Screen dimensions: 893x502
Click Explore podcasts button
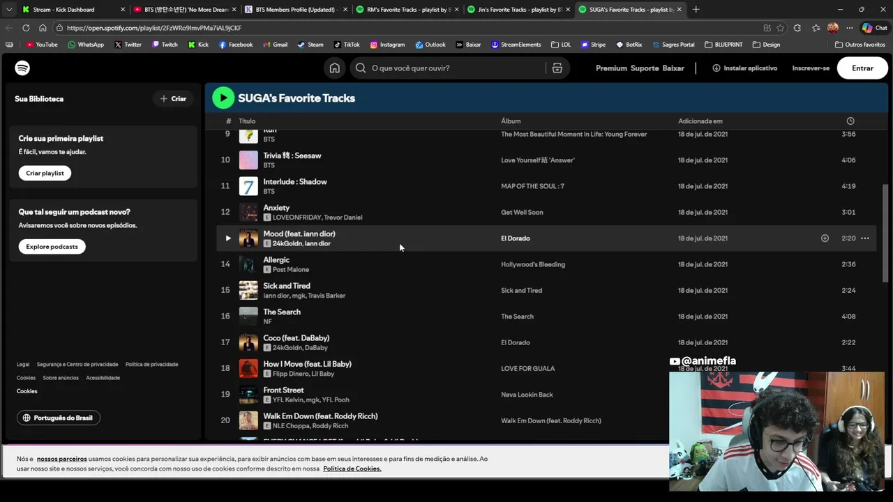pos(52,247)
